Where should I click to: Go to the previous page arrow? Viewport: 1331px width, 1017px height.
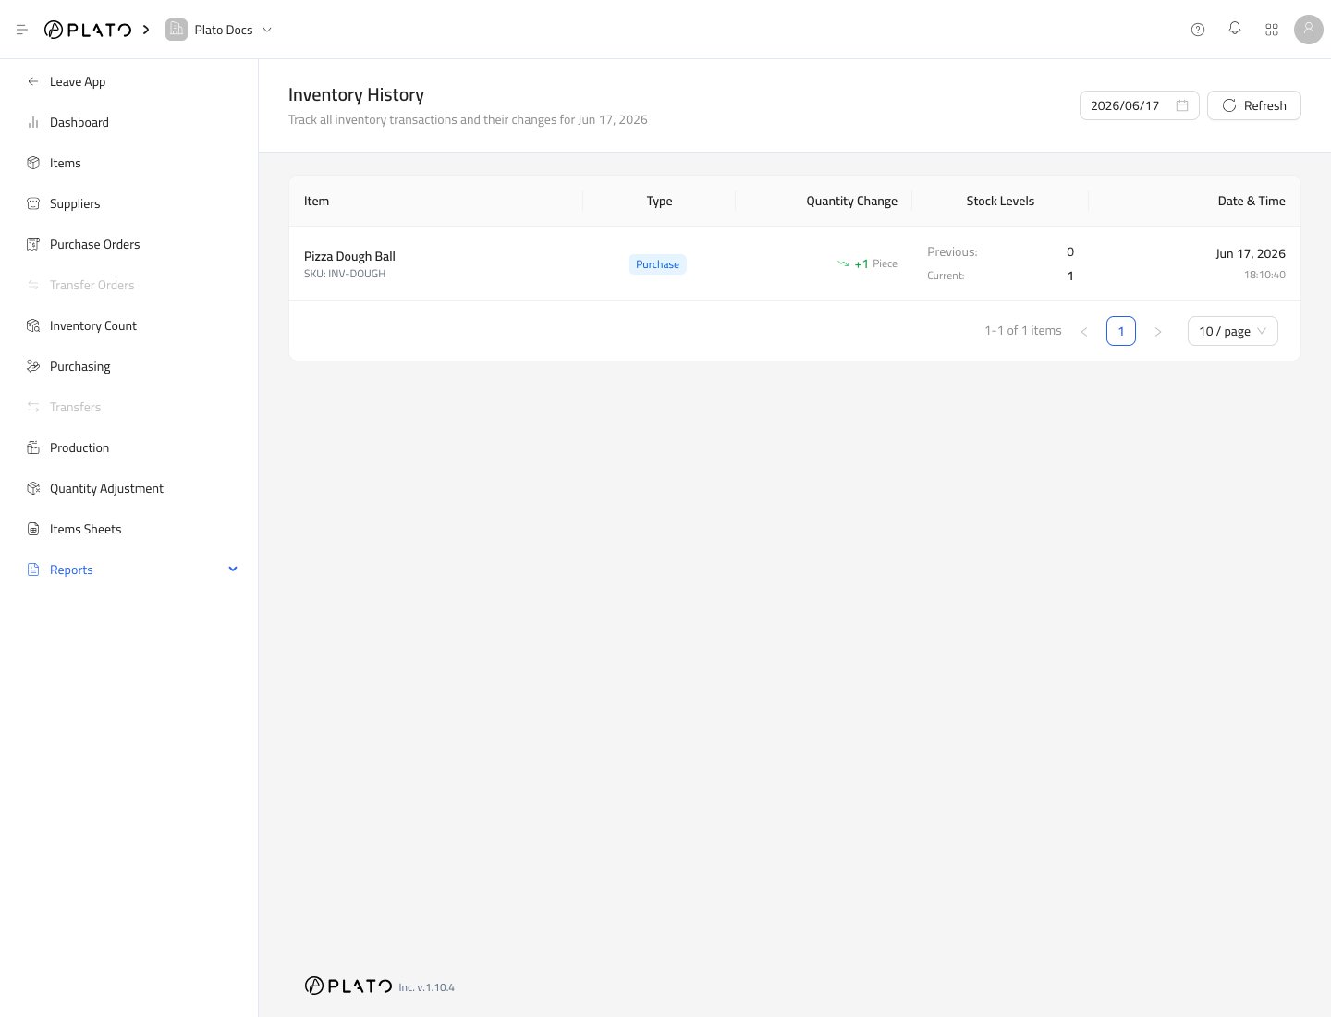pyautogui.click(x=1084, y=331)
